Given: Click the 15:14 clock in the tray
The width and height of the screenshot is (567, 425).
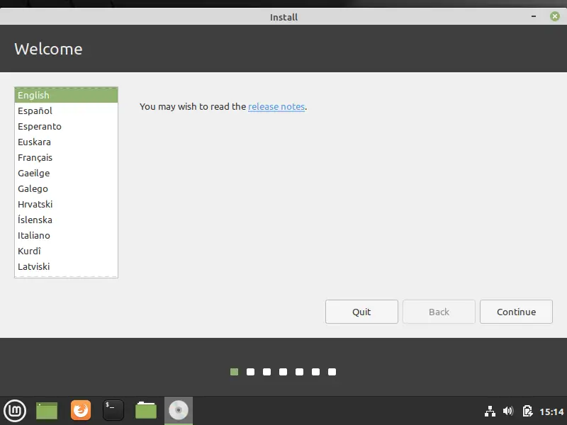Looking at the screenshot, I should [551, 412].
